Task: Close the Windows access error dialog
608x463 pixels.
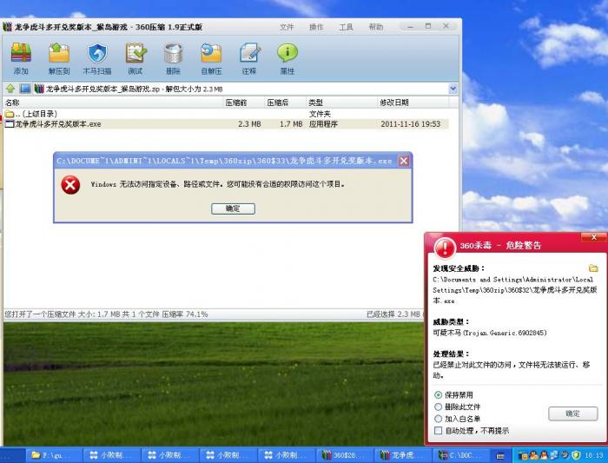Action: [404, 161]
